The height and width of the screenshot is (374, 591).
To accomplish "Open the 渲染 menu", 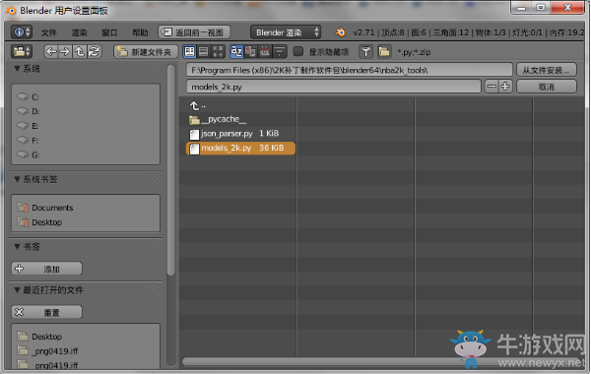I will (x=79, y=32).
